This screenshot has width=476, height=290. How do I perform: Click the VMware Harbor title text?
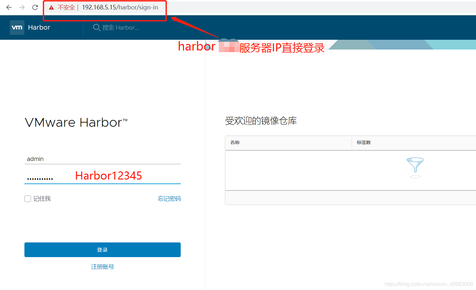coord(76,123)
